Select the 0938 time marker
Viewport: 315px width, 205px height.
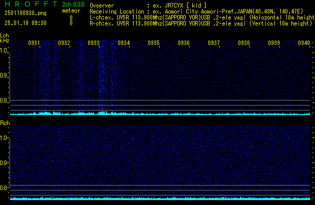tap(244, 43)
